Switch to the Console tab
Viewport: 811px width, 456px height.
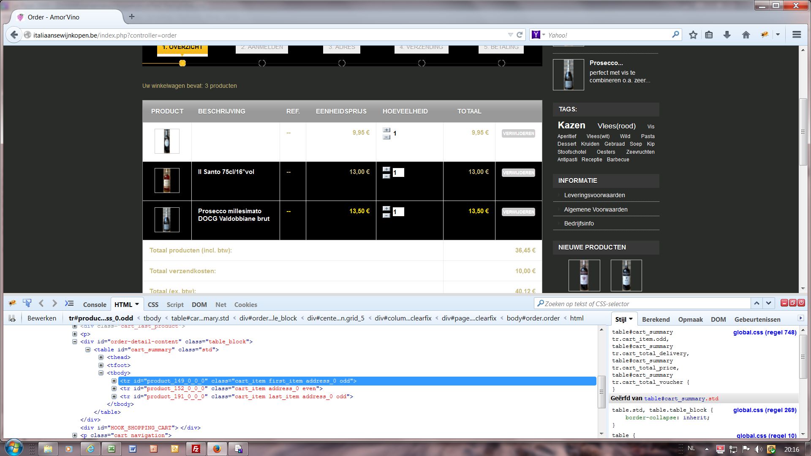click(x=95, y=304)
